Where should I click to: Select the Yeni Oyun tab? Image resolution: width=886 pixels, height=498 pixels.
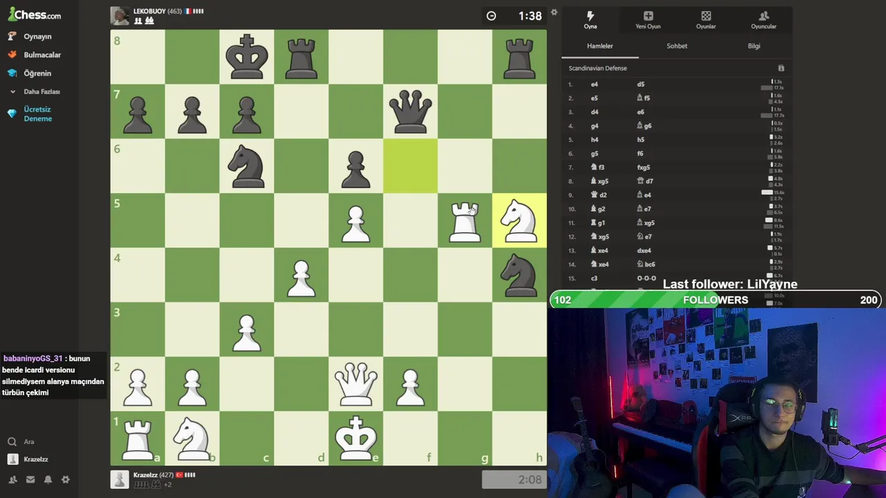(648, 20)
